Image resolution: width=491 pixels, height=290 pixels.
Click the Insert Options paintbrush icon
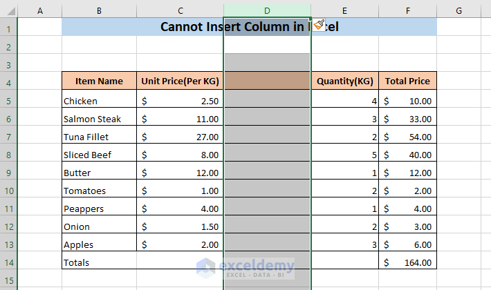(319, 26)
